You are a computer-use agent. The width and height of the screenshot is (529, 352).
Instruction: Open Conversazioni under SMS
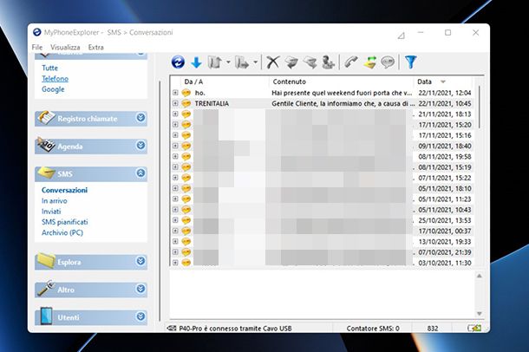click(64, 190)
